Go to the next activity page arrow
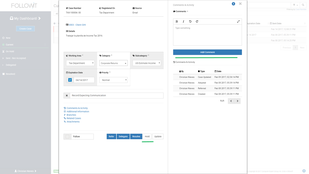The width and height of the screenshot is (309, 174). 237,101
